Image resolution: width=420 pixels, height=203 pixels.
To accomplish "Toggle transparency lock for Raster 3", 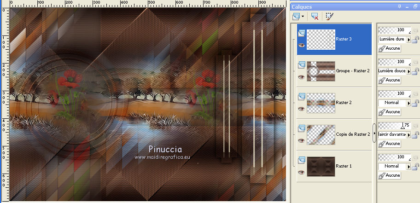I will pos(415,40).
